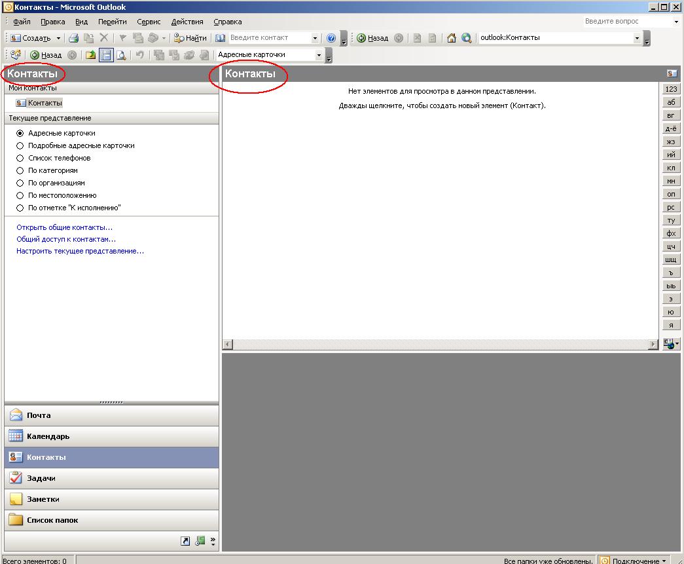Click Назад in the advanced toolbar
684x564 pixels.
click(46, 55)
